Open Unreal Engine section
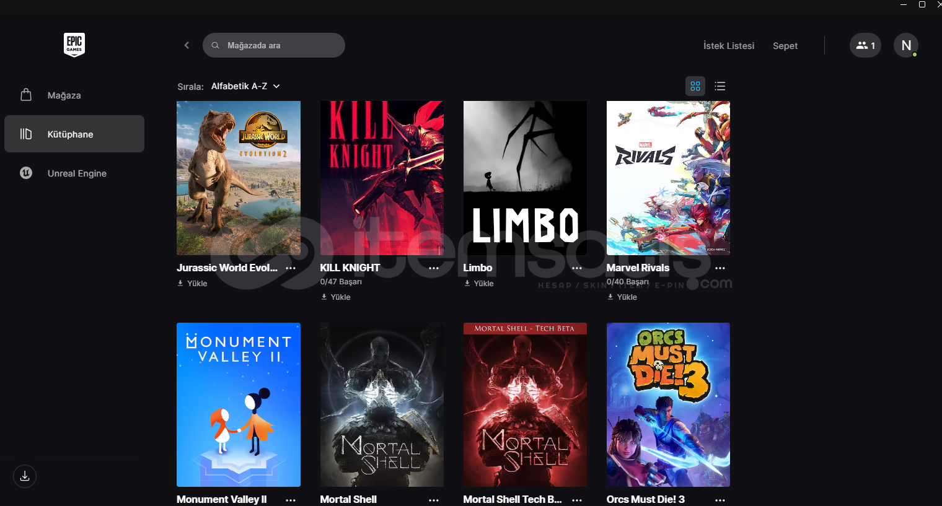This screenshot has height=506, width=942. [74, 173]
